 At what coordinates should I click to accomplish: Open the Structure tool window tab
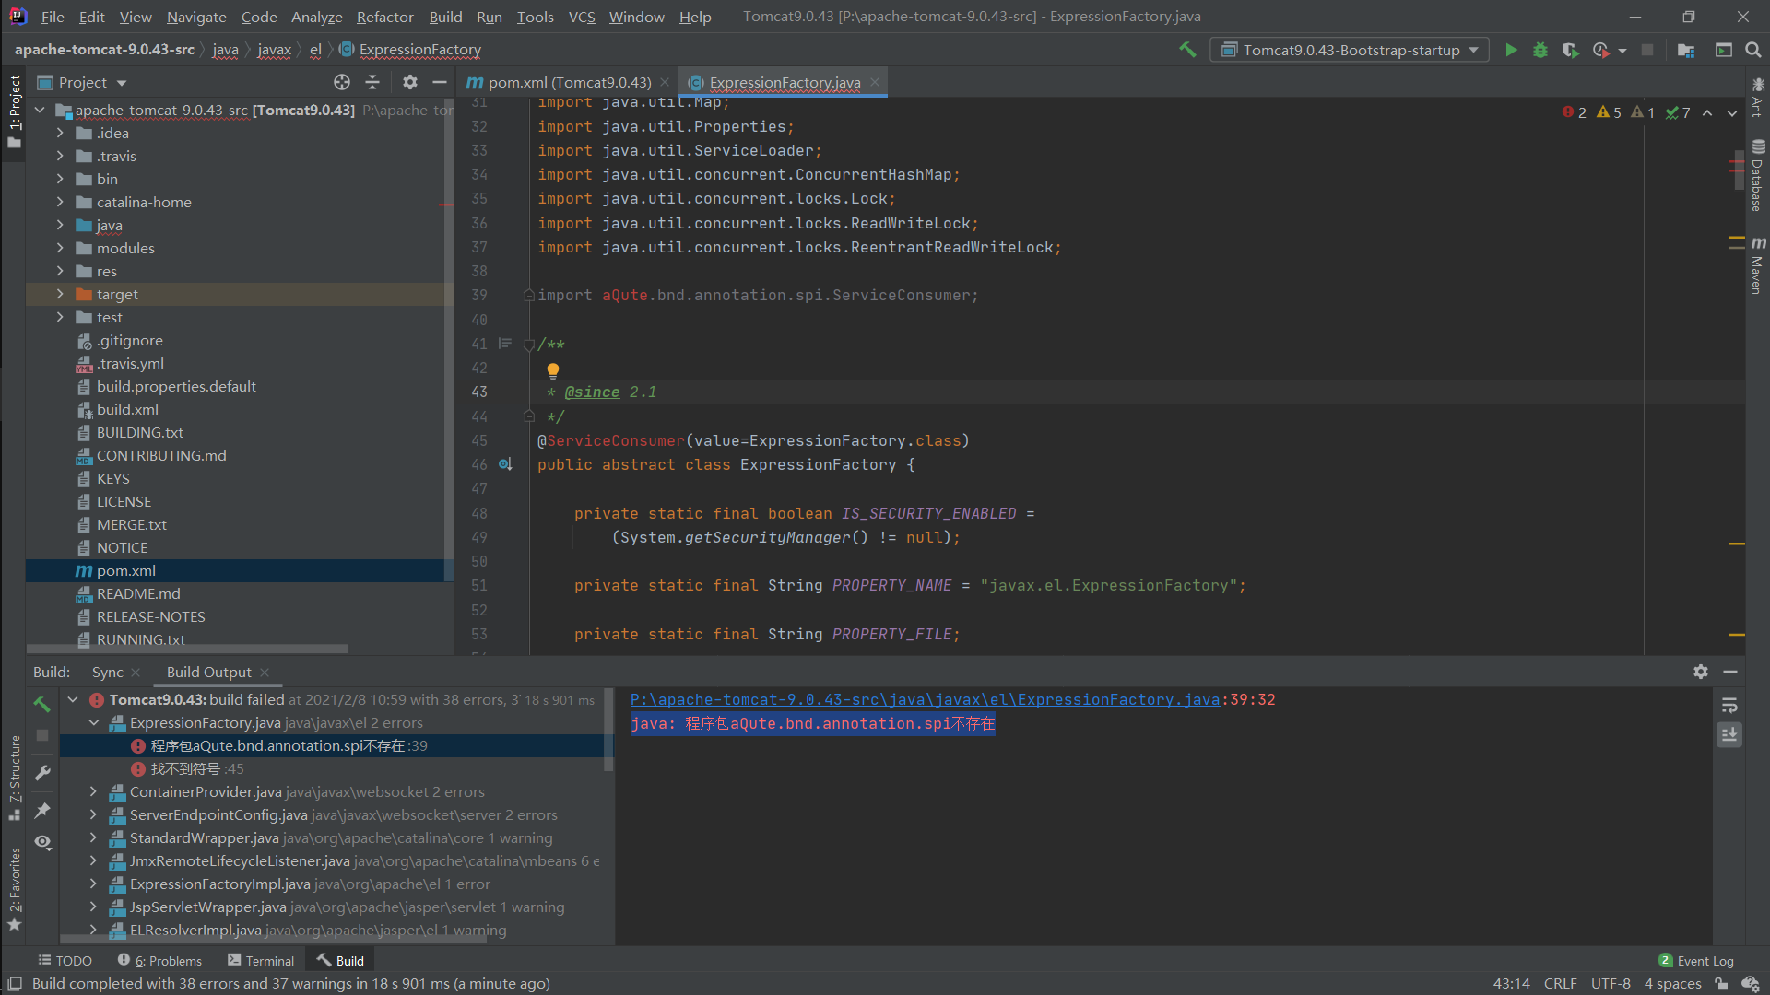[x=14, y=778]
